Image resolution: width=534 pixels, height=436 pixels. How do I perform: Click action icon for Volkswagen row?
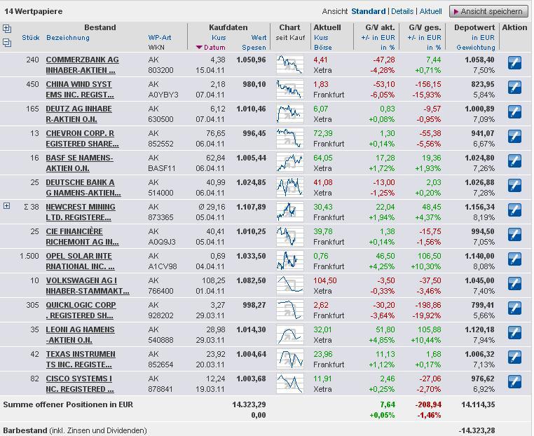514,284
